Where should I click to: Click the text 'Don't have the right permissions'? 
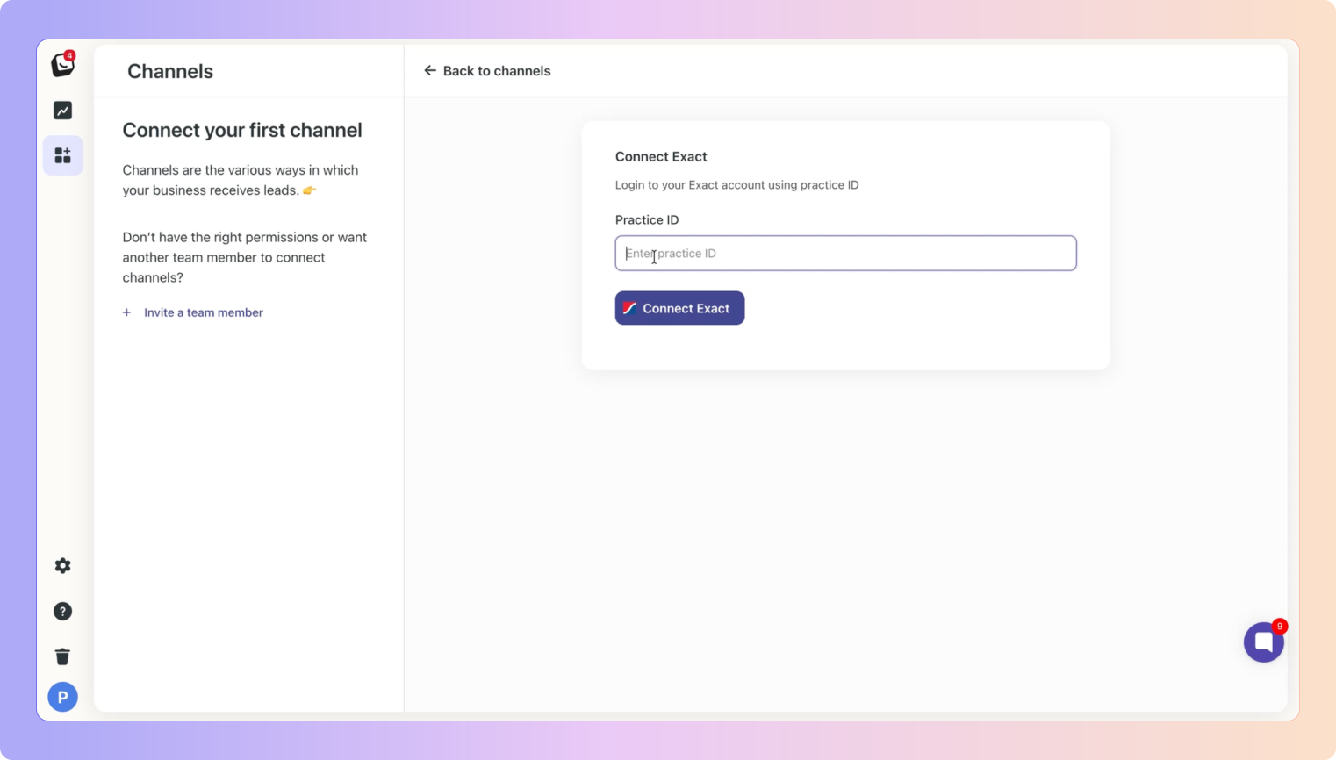tap(220, 238)
